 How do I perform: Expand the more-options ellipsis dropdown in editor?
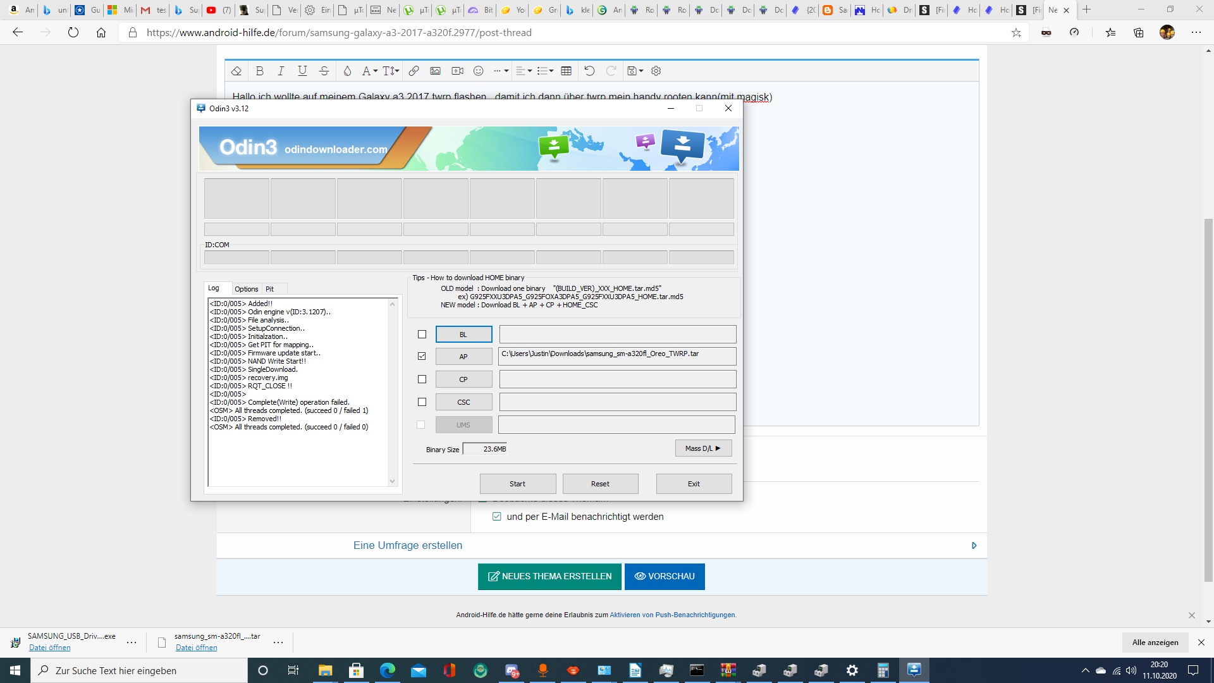[x=501, y=71]
